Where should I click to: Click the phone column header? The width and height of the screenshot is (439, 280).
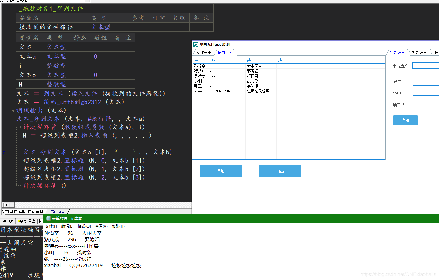pos(261,60)
